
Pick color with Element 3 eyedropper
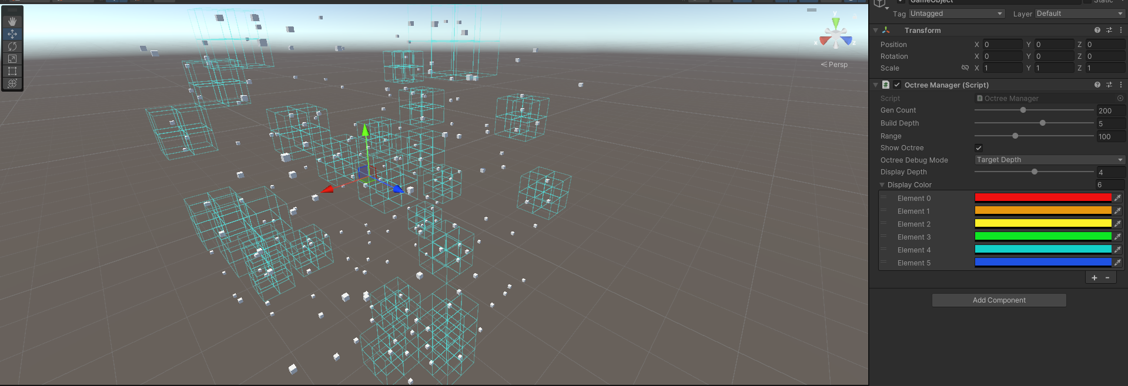1117,237
